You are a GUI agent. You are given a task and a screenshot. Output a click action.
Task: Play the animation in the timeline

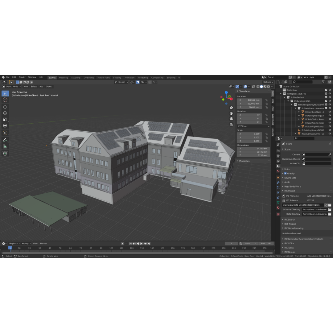pos(141,244)
